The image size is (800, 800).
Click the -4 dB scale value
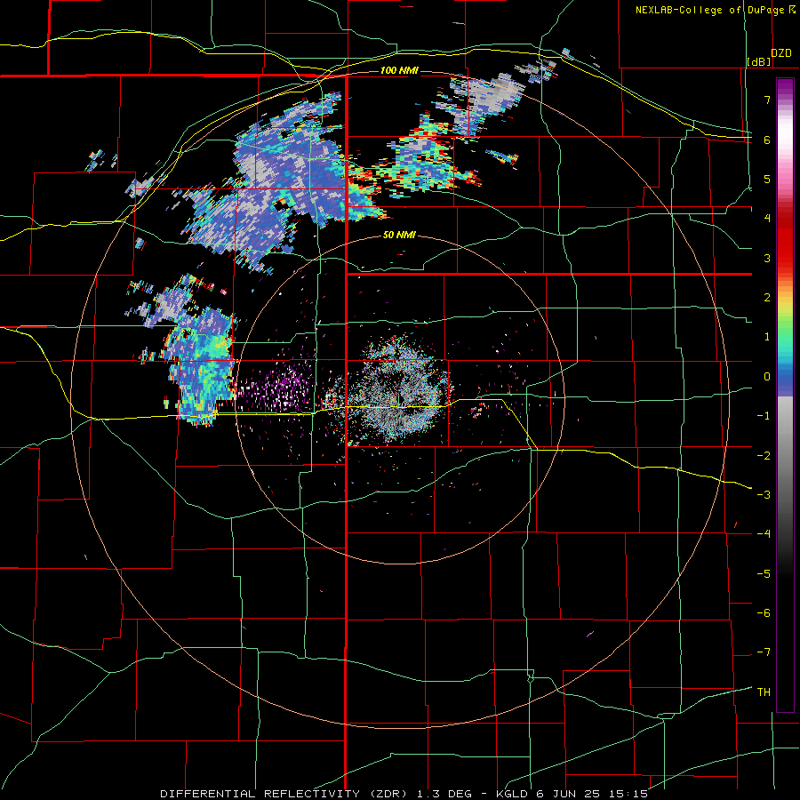[764, 534]
